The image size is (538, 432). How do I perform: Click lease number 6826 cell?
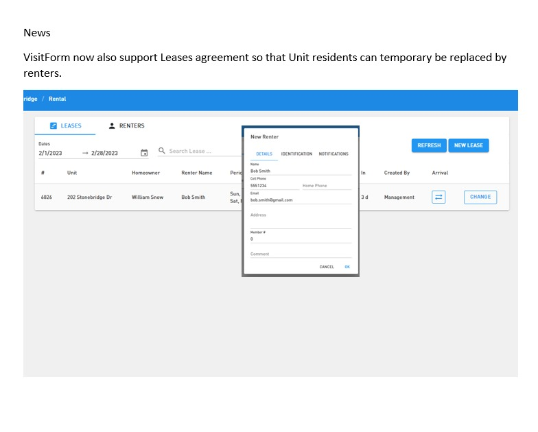pos(47,197)
